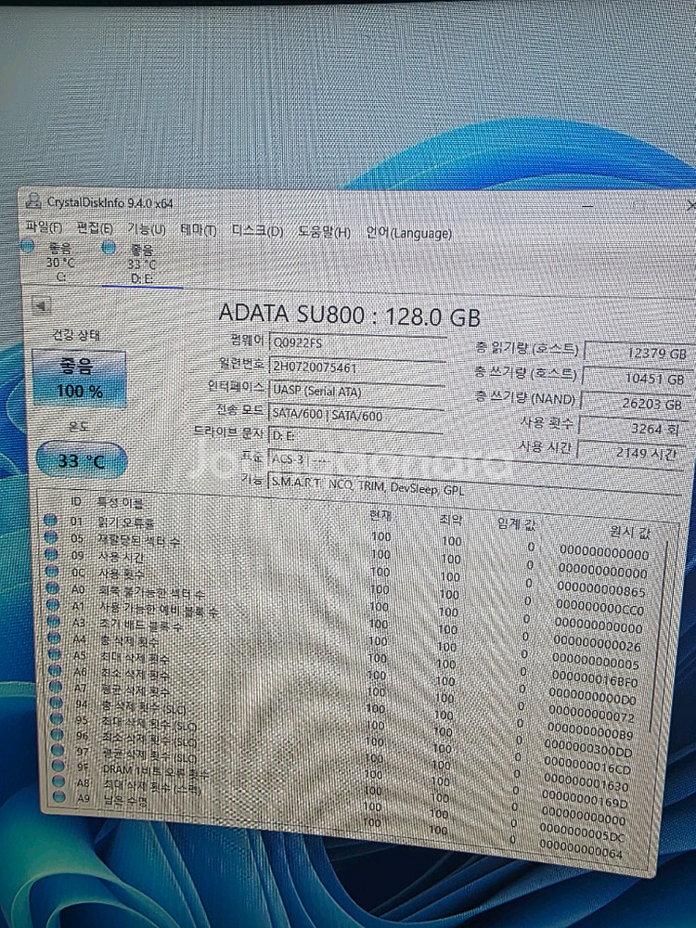
Task: Click total host writes value 10451 GB
Action: pos(637,379)
